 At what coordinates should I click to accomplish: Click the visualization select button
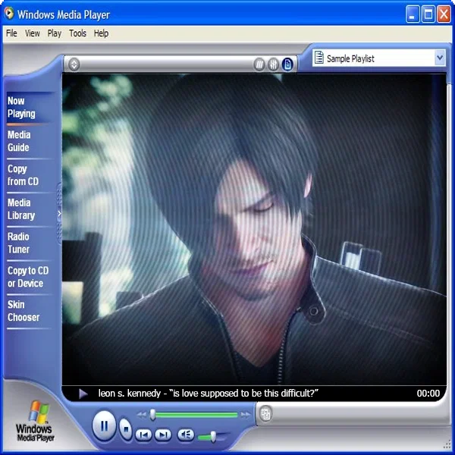(x=259, y=64)
